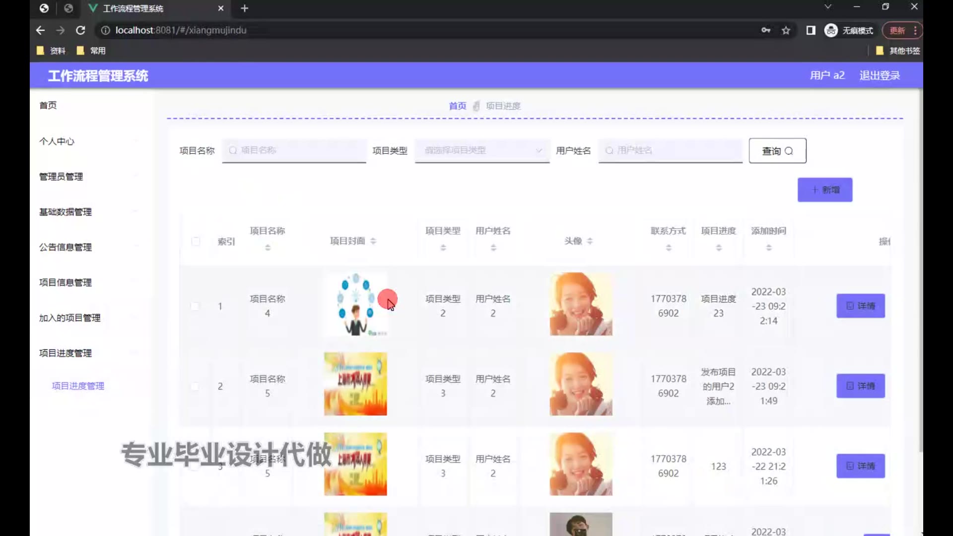Image resolution: width=953 pixels, height=536 pixels.
Task: Bookmark the page with the star icon
Action: 786,30
